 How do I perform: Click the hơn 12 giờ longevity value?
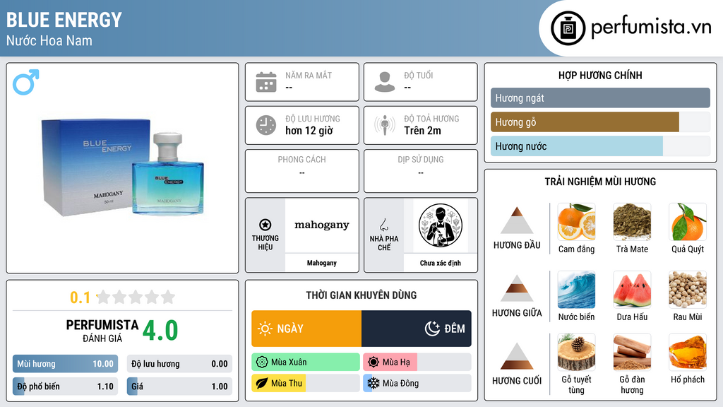(309, 131)
